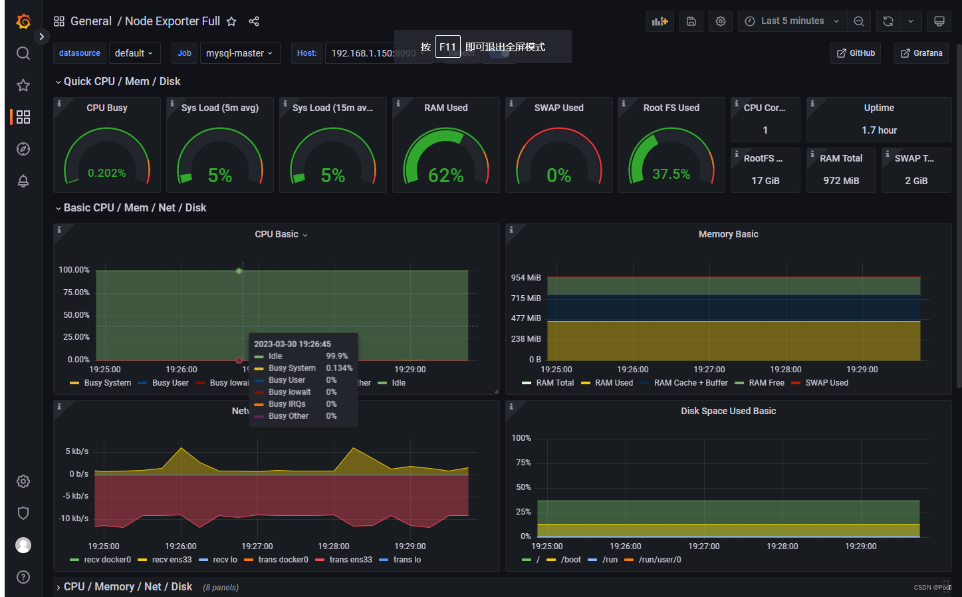Open the Configuration gear in sidebar
Image resolution: width=962 pixels, height=597 pixels.
pos(23,481)
